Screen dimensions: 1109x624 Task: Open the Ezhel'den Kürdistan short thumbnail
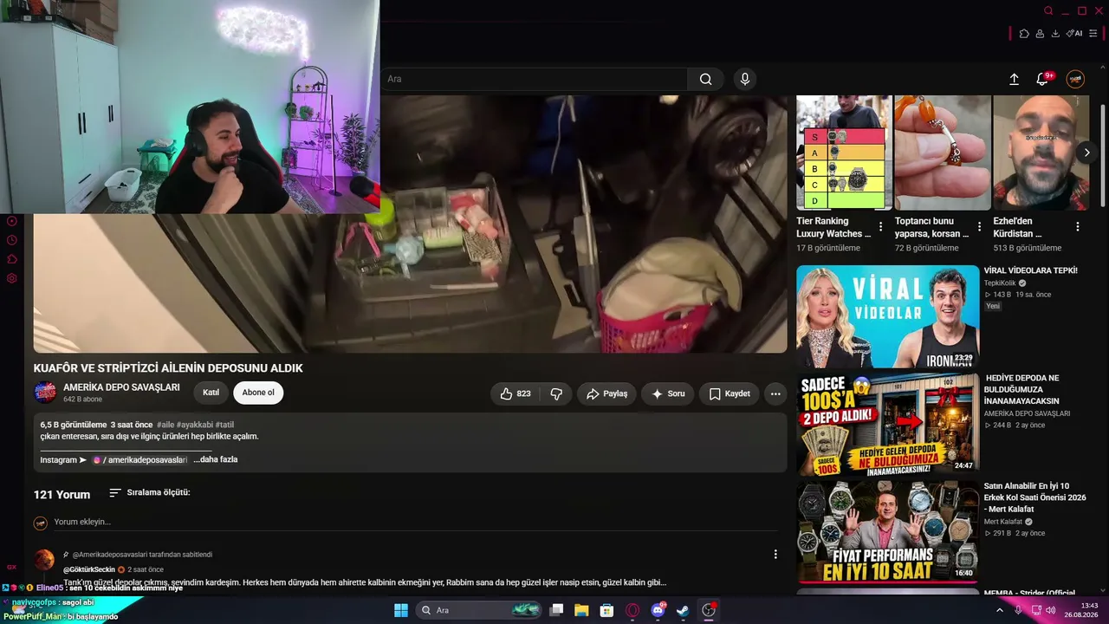point(1041,153)
